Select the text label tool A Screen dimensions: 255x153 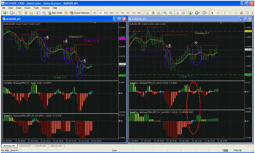pos(253,13)
